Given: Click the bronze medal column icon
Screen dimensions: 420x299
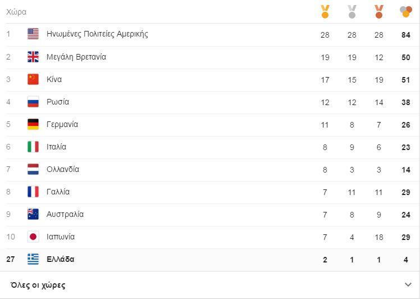Looking at the screenshot, I should pyautogui.click(x=379, y=11).
